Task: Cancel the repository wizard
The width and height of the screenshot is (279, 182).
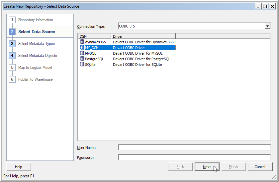Action: click(260, 167)
